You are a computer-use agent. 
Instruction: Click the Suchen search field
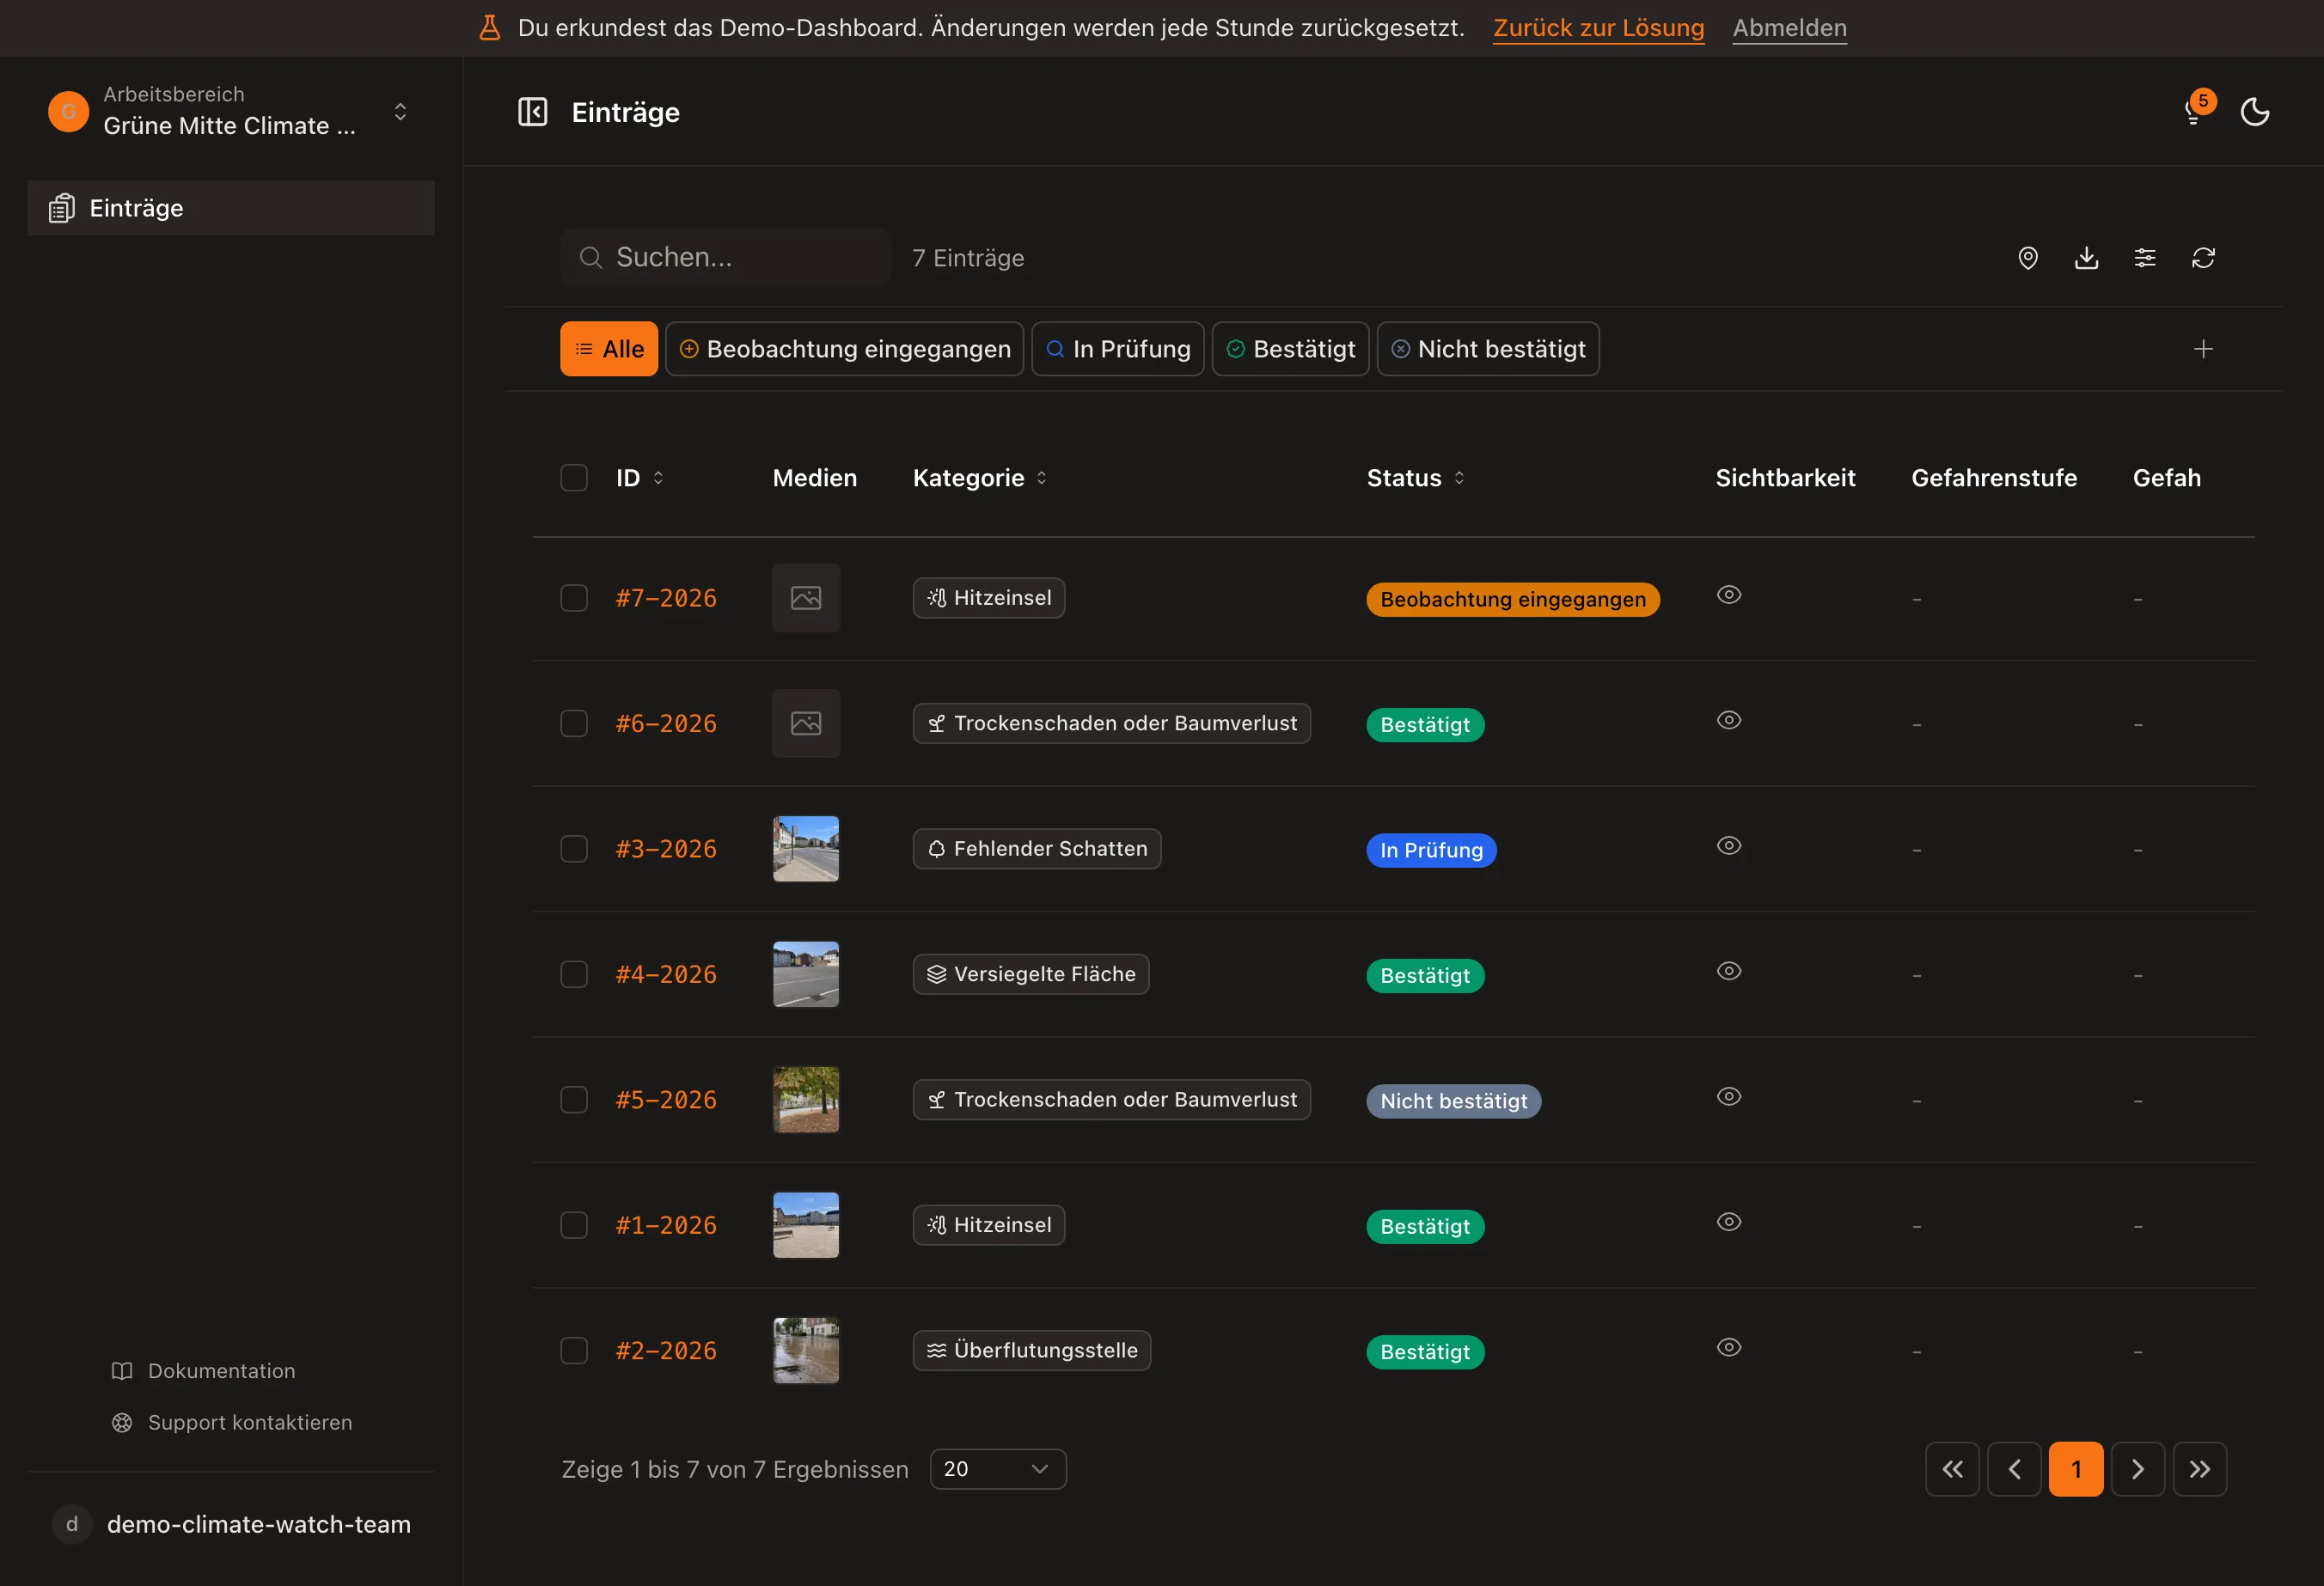point(725,258)
